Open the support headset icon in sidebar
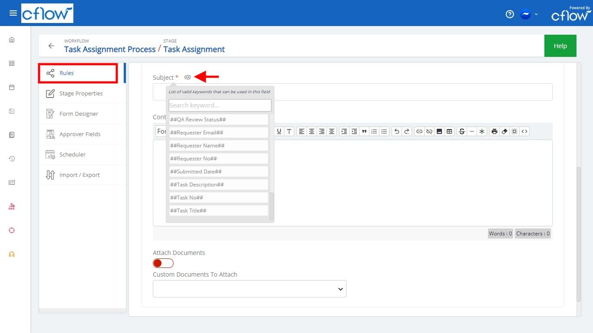This screenshot has width=593, height=333. (x=11, y=254)
